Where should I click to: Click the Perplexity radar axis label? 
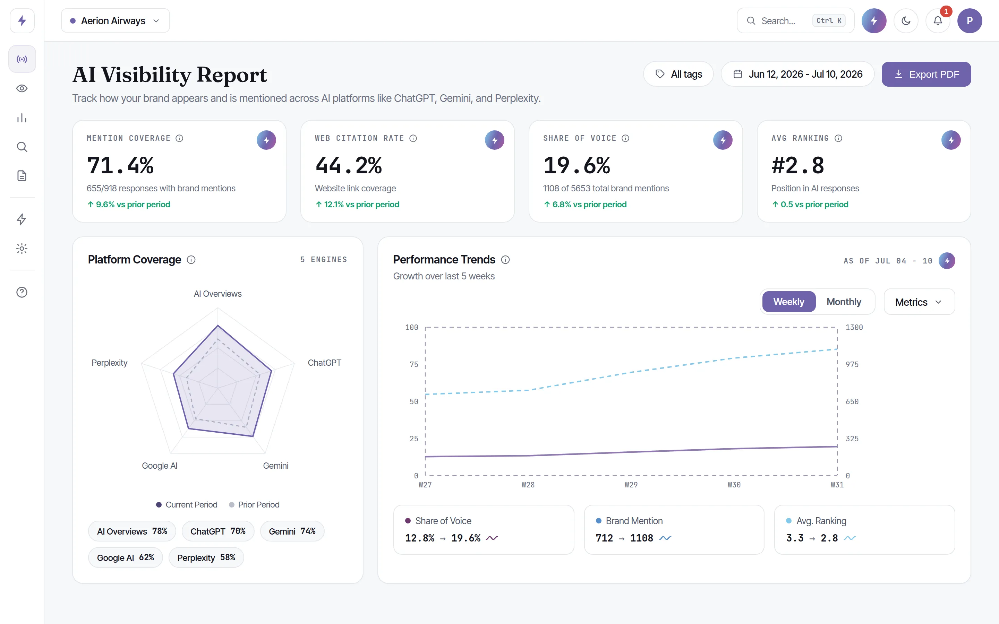coord(109,363)
